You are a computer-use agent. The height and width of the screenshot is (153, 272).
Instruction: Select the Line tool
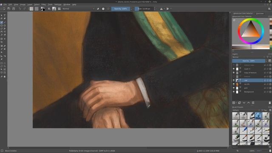coord(5,23)
